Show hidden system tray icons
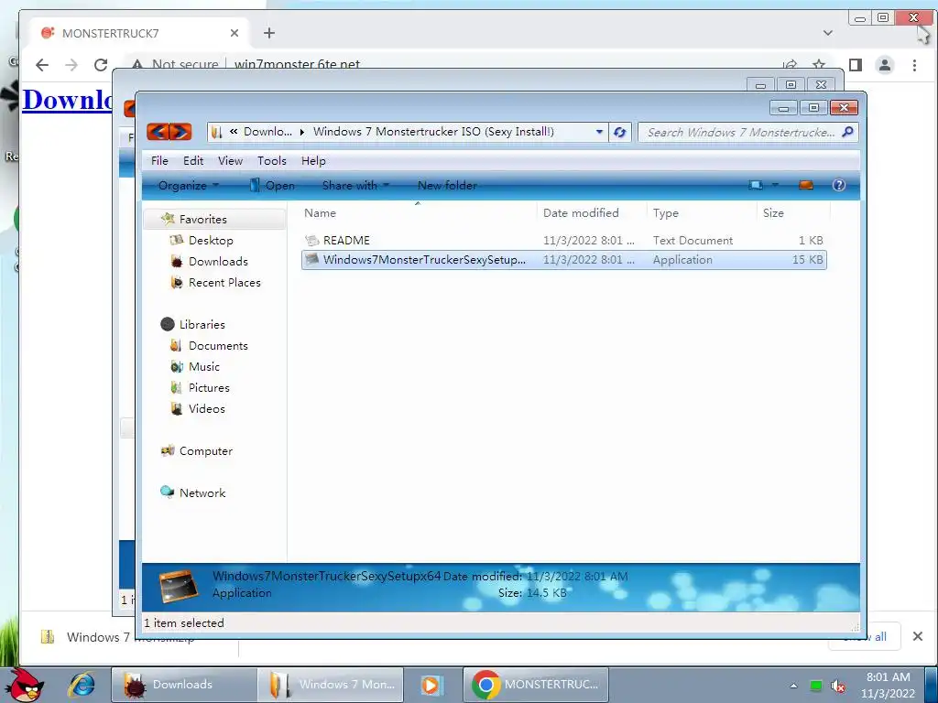This screenshot has height=703, width=938. coord(794,686)
